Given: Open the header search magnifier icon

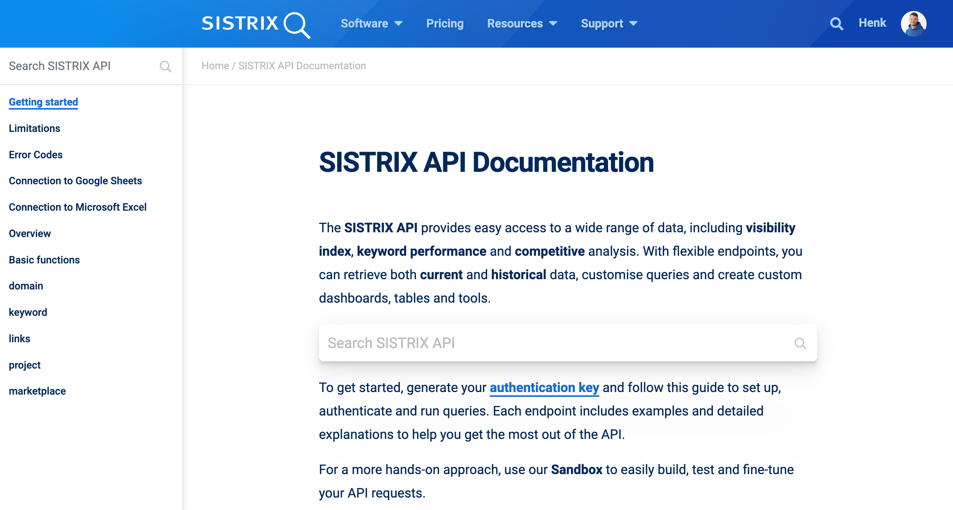Looking at the screenshot, I should click(836, 24).
